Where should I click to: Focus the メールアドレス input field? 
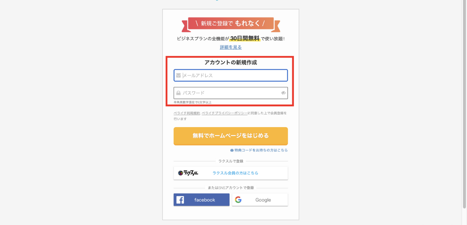[x=231, y=75]
